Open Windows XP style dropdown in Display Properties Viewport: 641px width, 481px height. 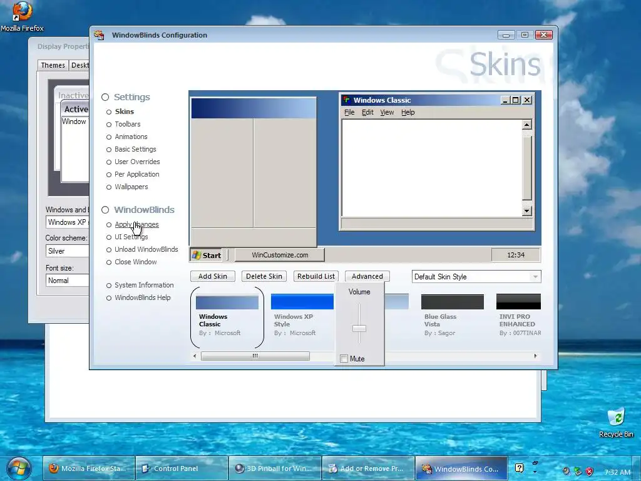[68, 222]
